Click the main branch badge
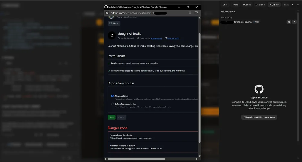Image resolution: width=302 pixels, height=162 pixels. point(256,22)
